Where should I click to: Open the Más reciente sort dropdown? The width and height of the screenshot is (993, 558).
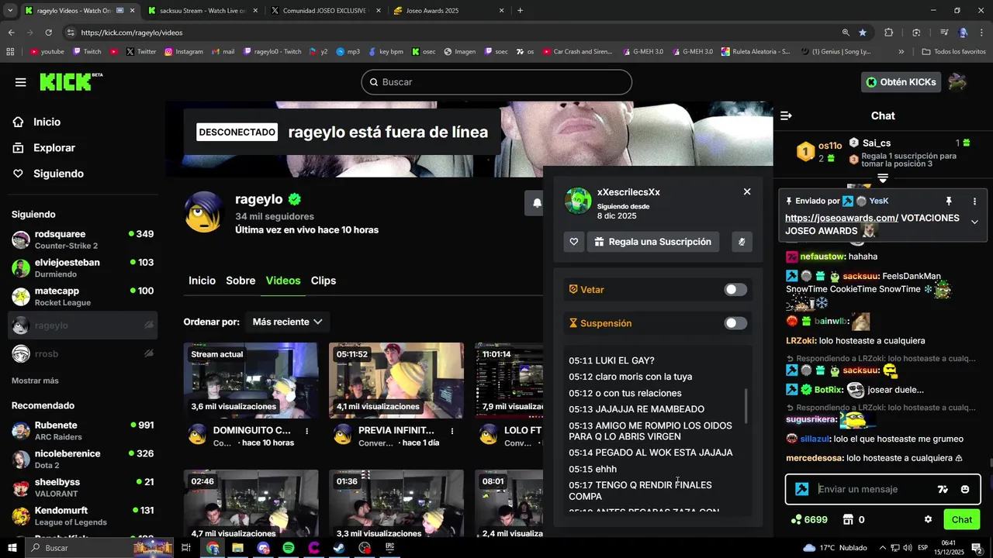click(287, 322)
